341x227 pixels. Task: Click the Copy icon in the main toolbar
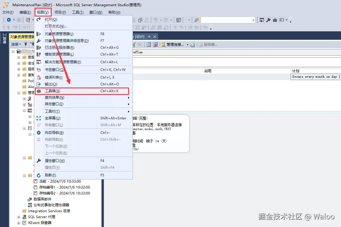(140, 20)
